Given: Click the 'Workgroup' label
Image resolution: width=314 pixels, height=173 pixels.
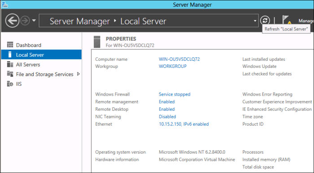Looking at the screenshot, I should click(107, 67).
